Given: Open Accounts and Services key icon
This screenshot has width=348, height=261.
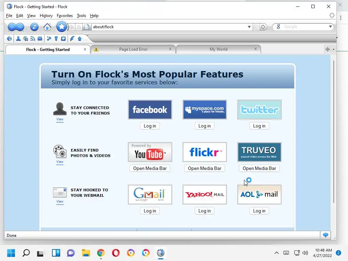Looking at the screenshot, I should 56,39.
